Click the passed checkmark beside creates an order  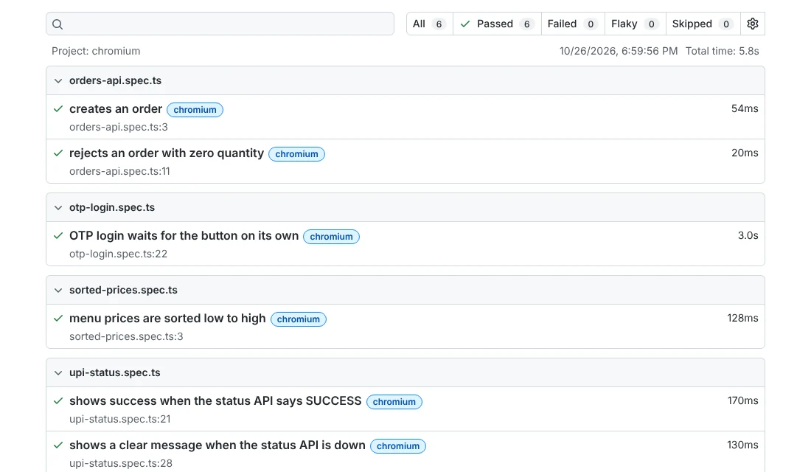click(x=58, y=108)
